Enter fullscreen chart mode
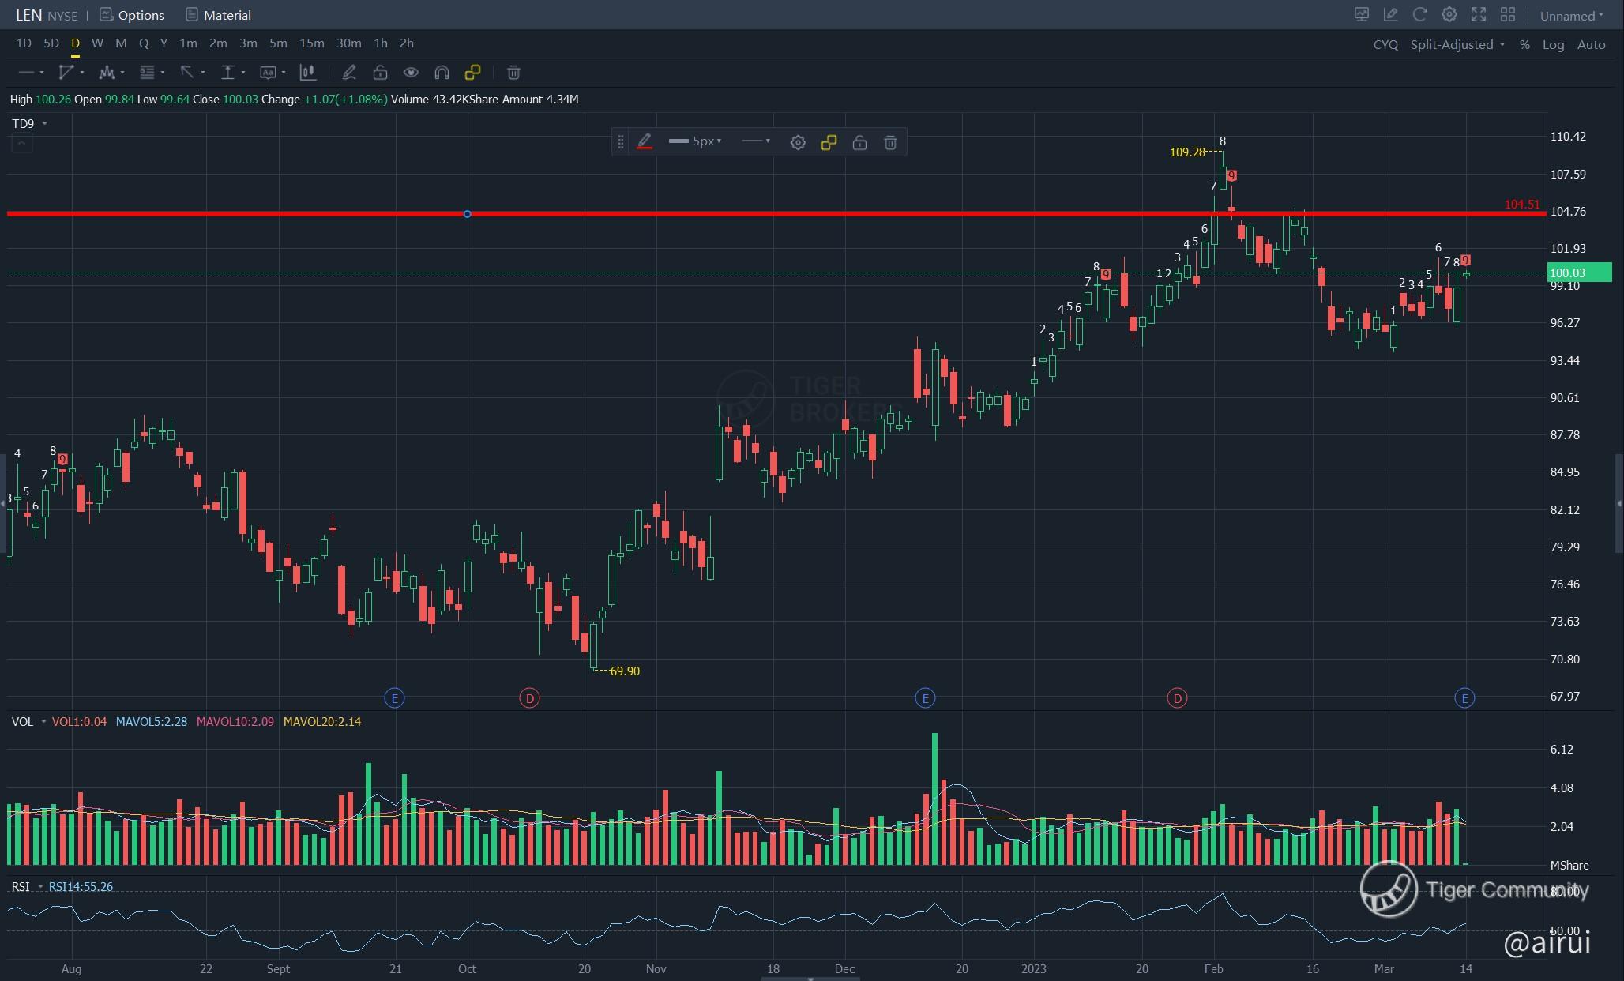The width and height of the screenshot is (1624, 981). point(1478,14)
